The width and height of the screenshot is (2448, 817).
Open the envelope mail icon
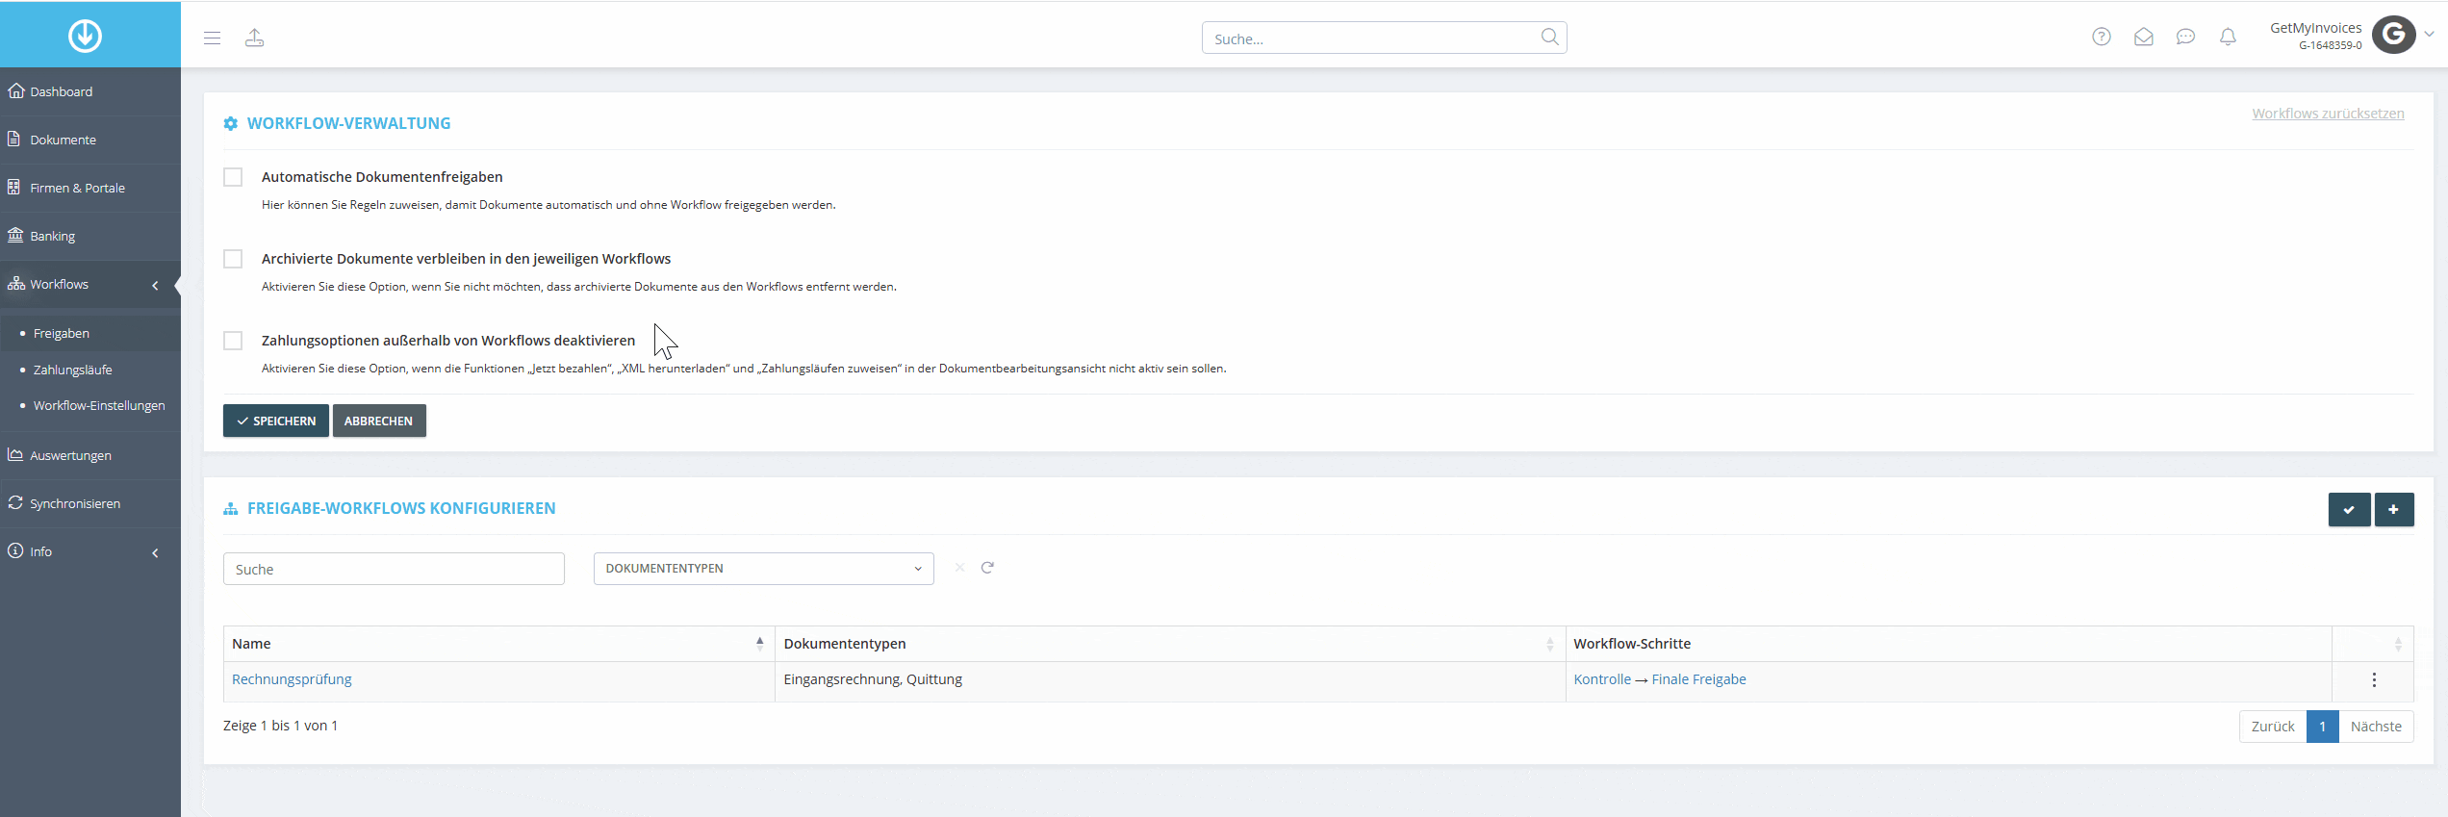2144,37
